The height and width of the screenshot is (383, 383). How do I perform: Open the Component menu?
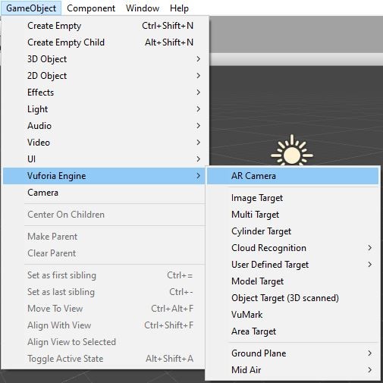[x=91, y=8]
